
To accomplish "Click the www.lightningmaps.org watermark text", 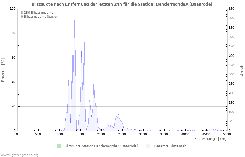I will click(x=19, y=155).
